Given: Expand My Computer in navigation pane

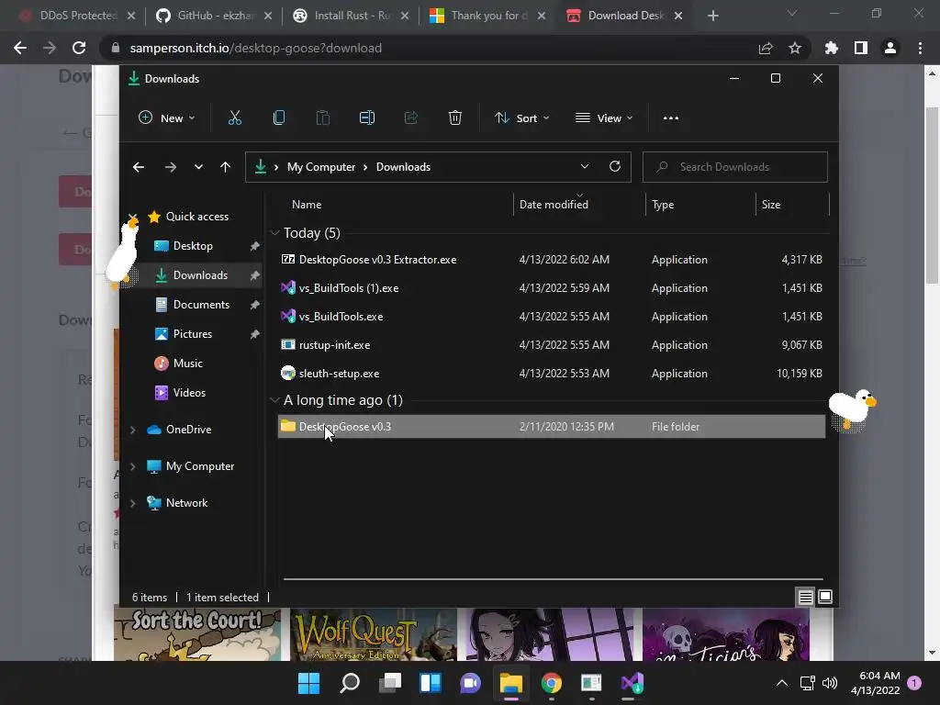Looking at the screenshot, I should (x=132, y=466).
